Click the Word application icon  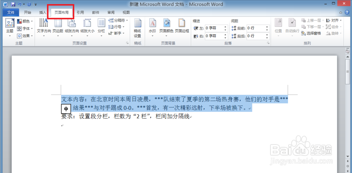coord(5,4)
